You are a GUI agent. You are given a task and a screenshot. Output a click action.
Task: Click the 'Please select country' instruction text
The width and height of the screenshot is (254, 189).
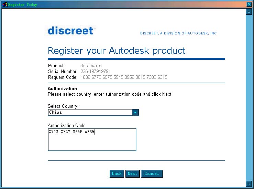[x=110, y=94]
